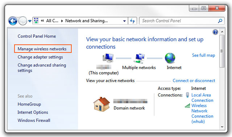Screen dimensions: 232x137
Task: Click the Local Area Connection plug icon
Action: tap(187, 95)
